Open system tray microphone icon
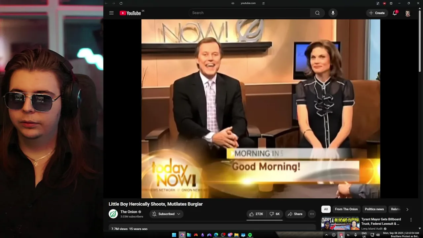423x238 pixels. [355, 235]
